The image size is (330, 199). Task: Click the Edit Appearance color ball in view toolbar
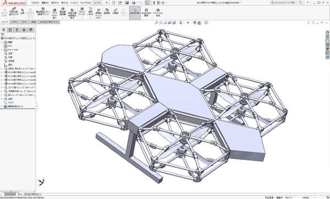click(195, 23)
